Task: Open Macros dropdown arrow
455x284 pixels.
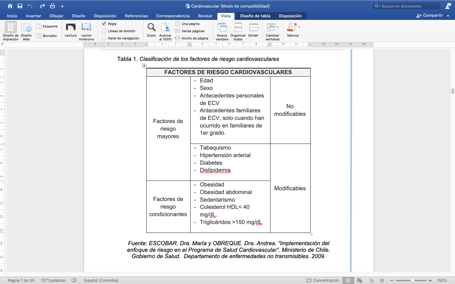Action: [299, 27]
